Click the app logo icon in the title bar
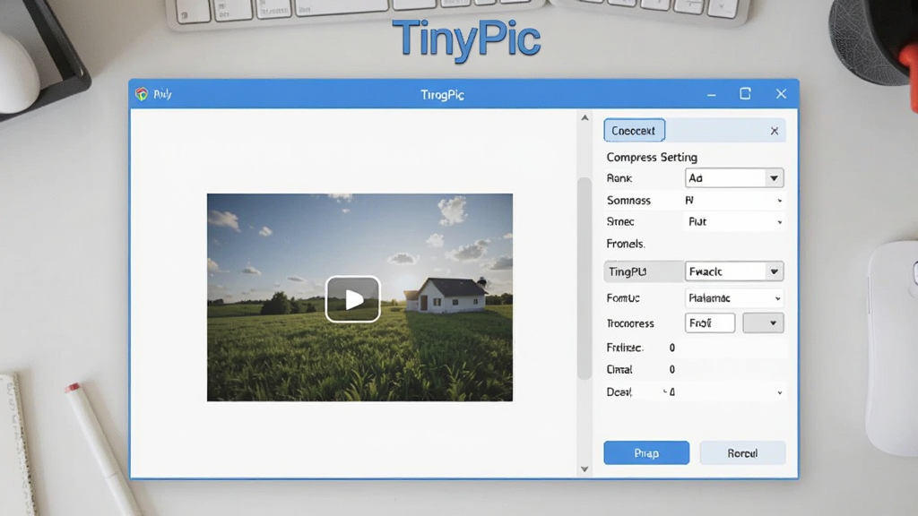 point(142,94)
